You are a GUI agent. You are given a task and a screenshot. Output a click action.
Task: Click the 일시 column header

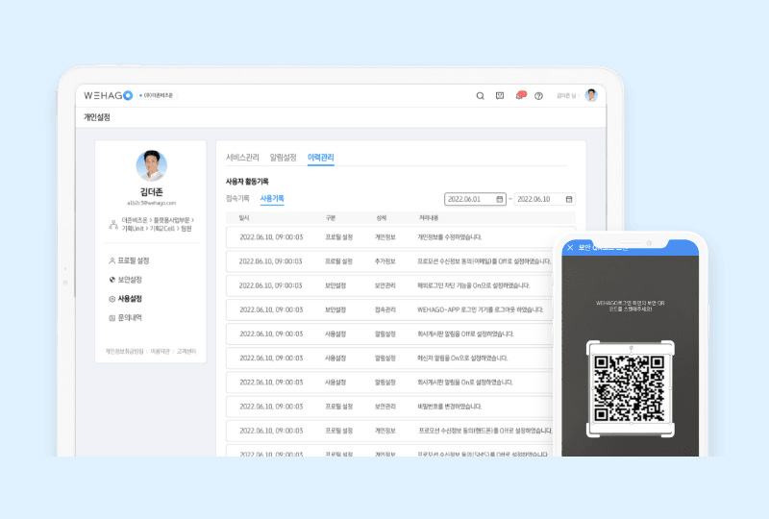(x=244, y=218)
